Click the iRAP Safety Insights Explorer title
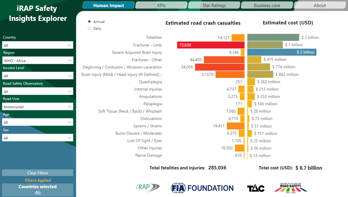The image size is (348, 197). tap(38, 13)
